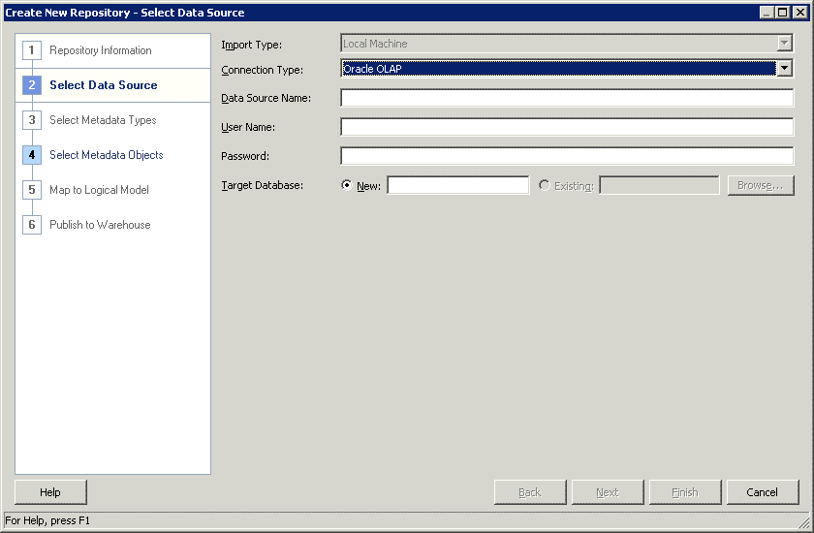The height and width of the screenshot is (533, 814).
Task: Click the step 1 number box
Action: pyautogui.click(x=32, y=50)
